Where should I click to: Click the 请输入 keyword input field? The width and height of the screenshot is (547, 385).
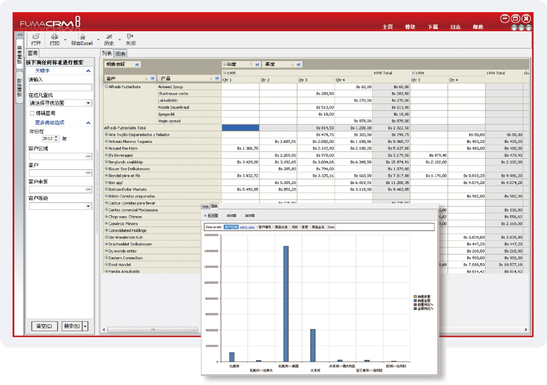coord(60,88)
